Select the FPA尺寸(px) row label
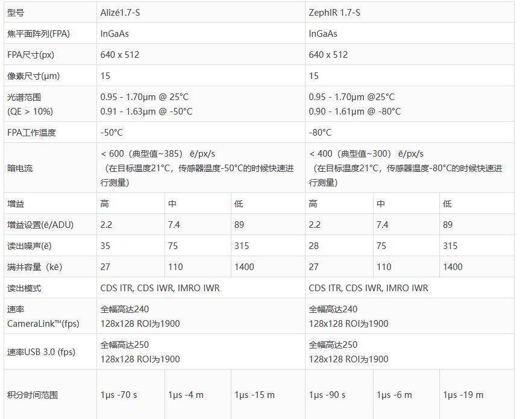 [x=31, y=55]
